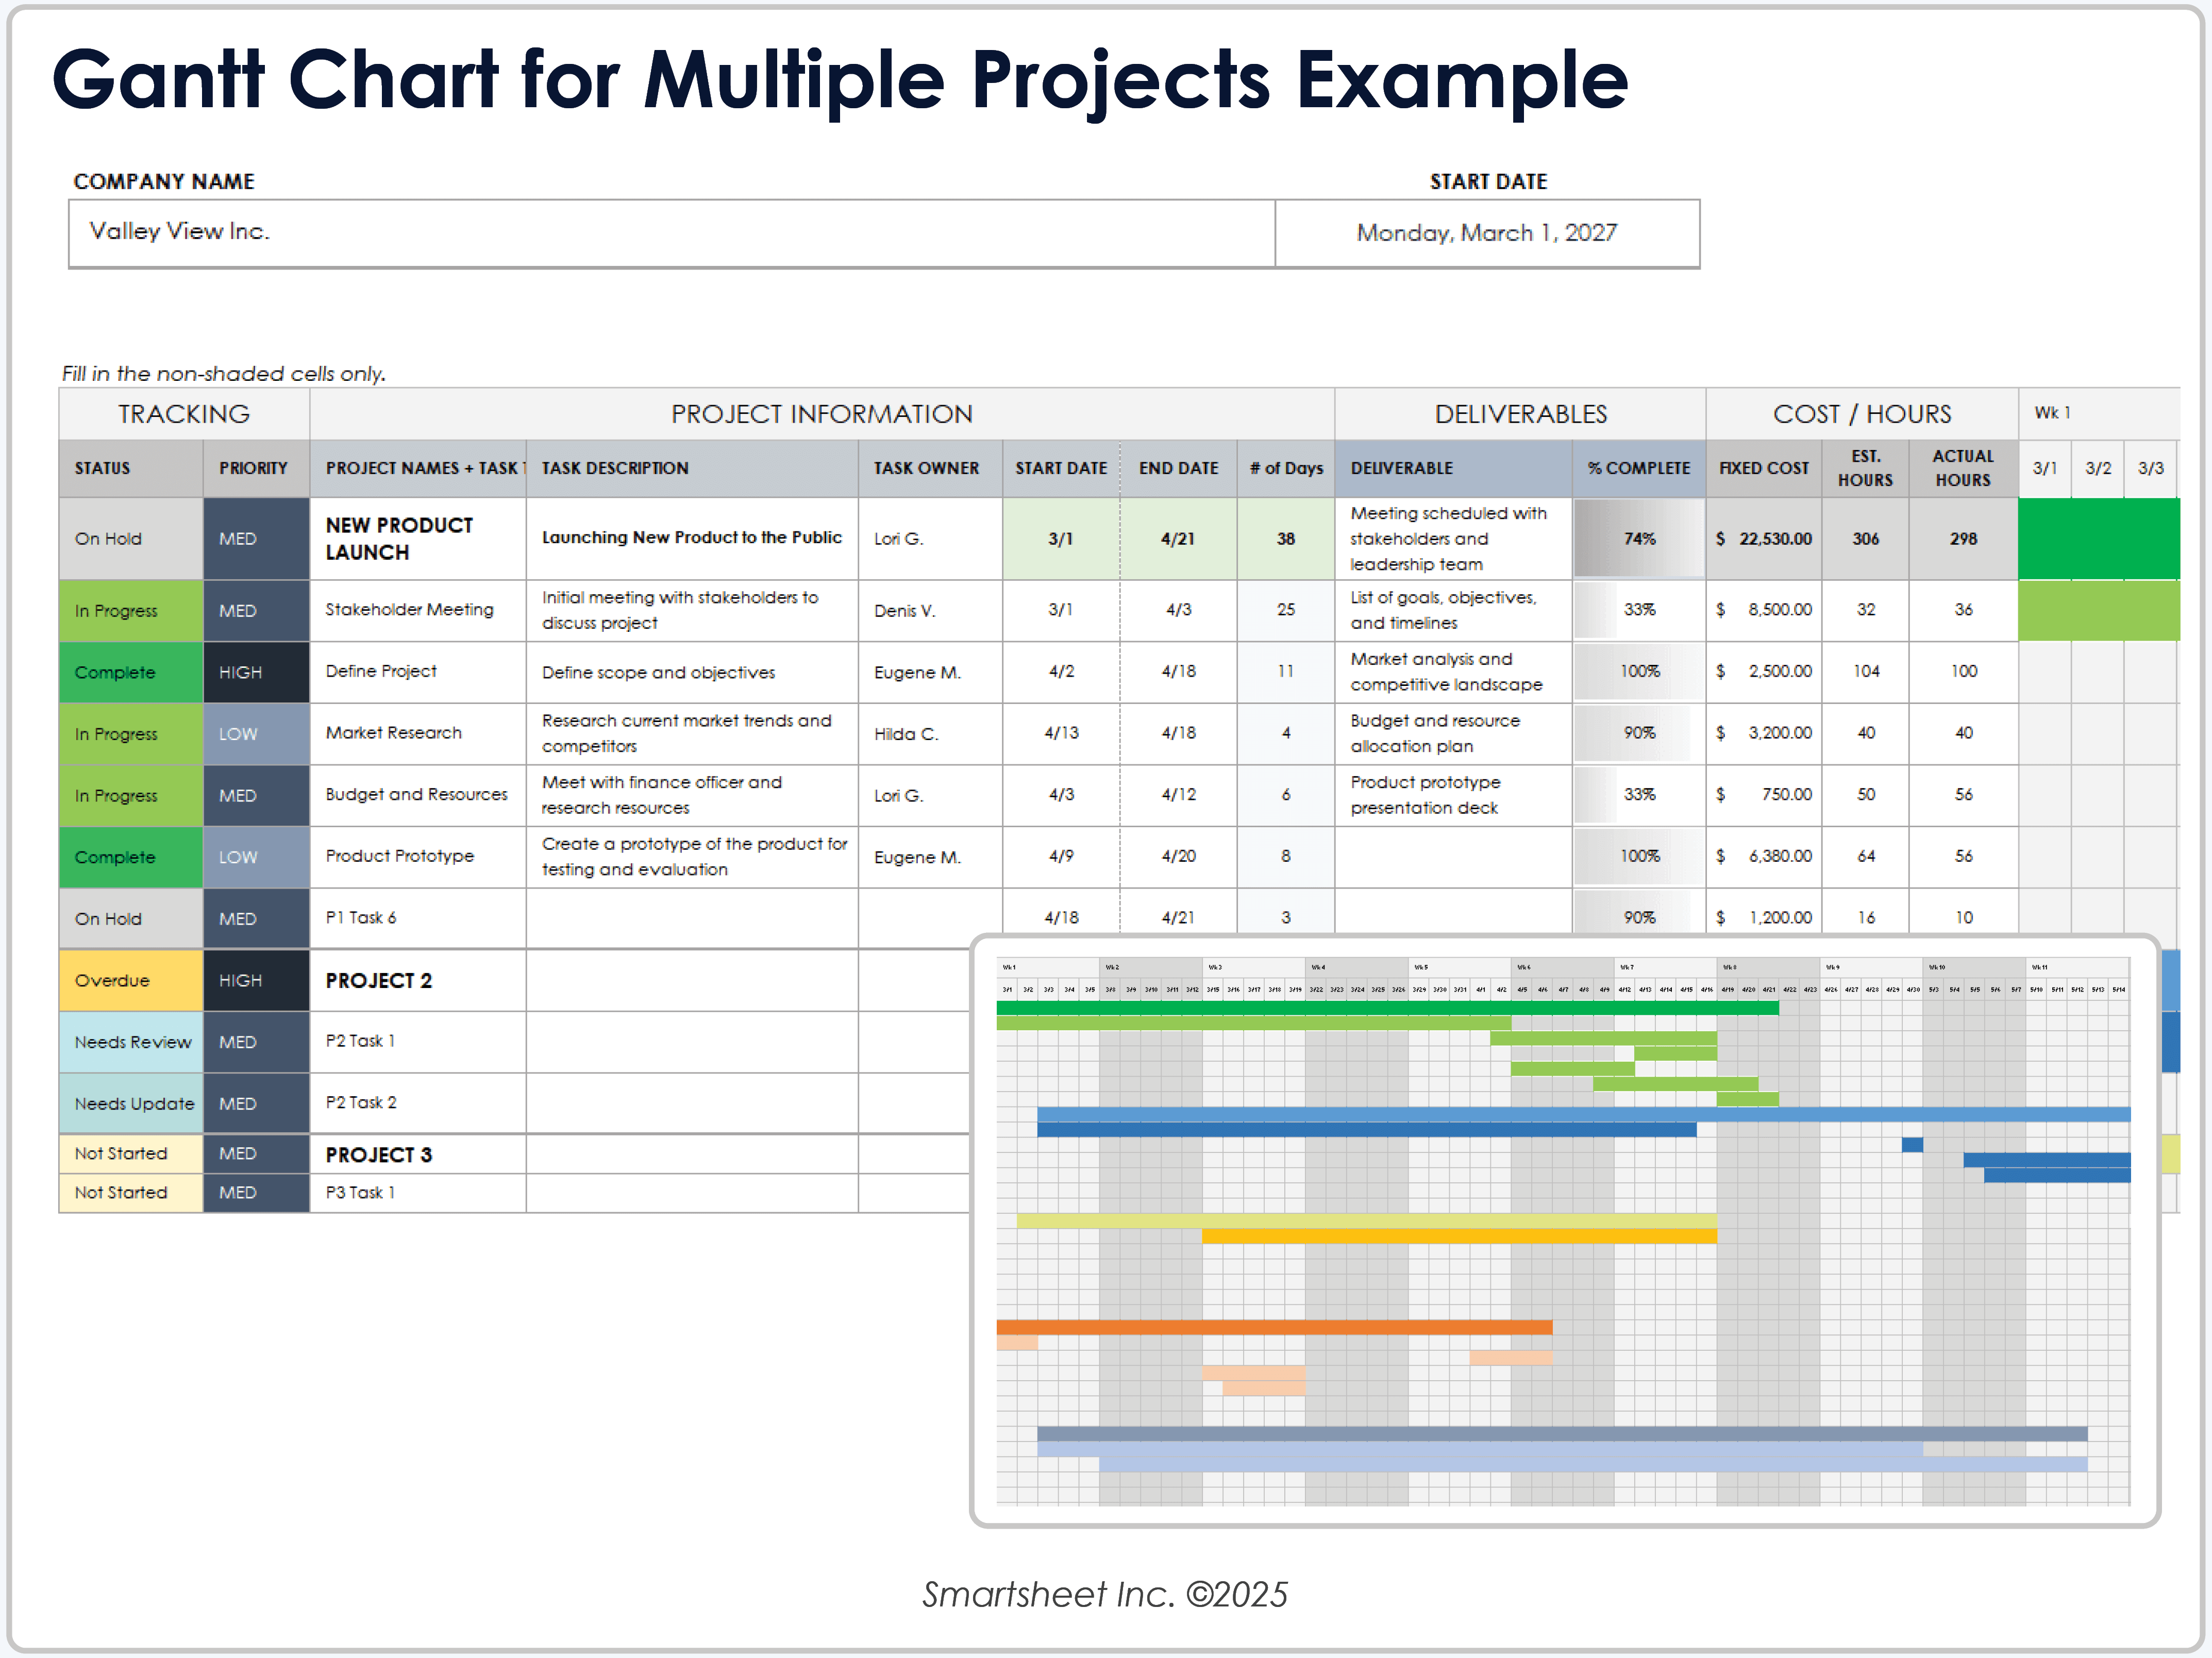
Task: Select the TRACKING section header
Action: point(184,413)
